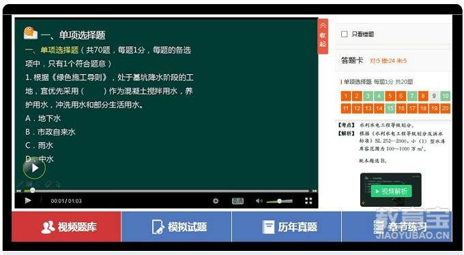The width and height of the screenshot is (464, 255).
Task: Start video with circular play overlay button
Action: [34, 168]
